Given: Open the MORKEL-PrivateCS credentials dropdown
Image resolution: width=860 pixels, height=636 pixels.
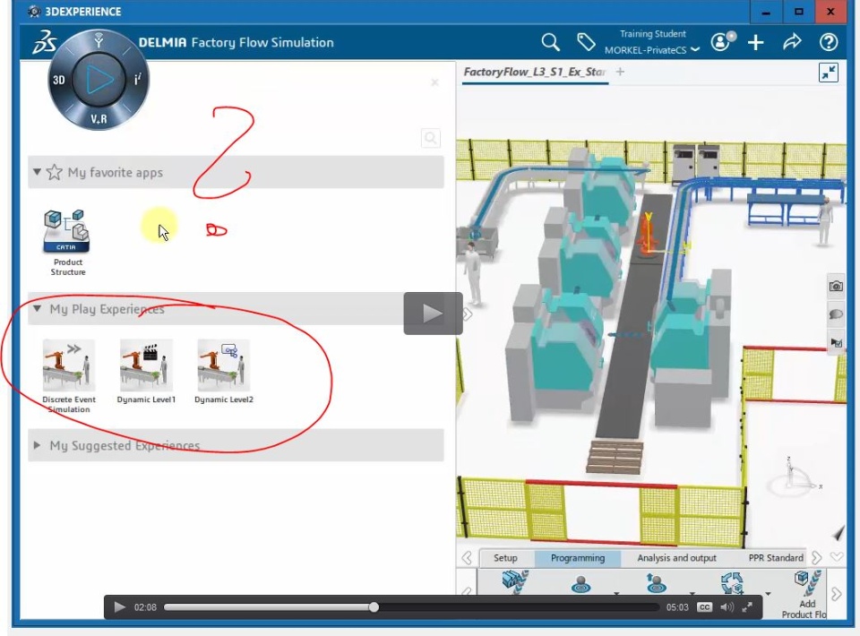Looking at the screenshot, I should click(651, 50).
